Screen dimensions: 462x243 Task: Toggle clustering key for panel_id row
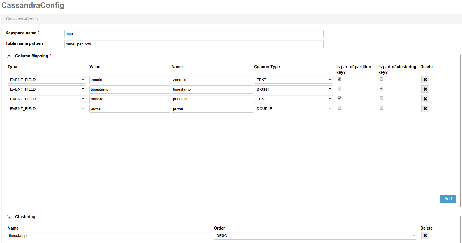tap(381, 98)
